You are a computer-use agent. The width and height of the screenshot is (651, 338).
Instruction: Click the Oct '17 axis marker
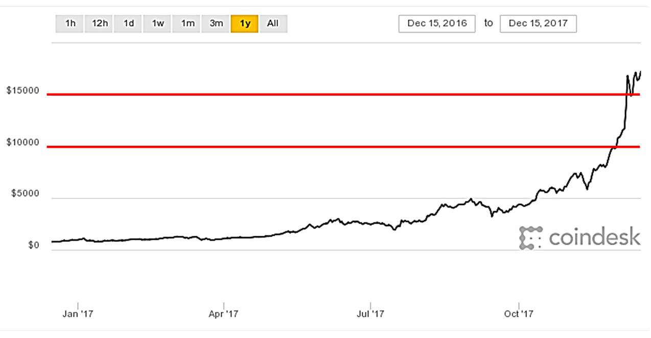click(x=519, y=313)
